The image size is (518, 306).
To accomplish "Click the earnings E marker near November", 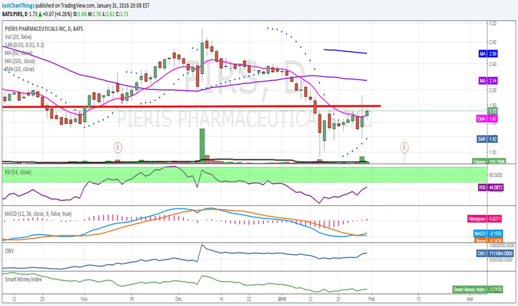I will [x=117, y=147].
